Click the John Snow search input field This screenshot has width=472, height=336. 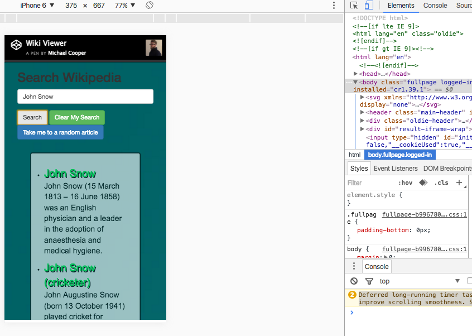coord(85,97)
